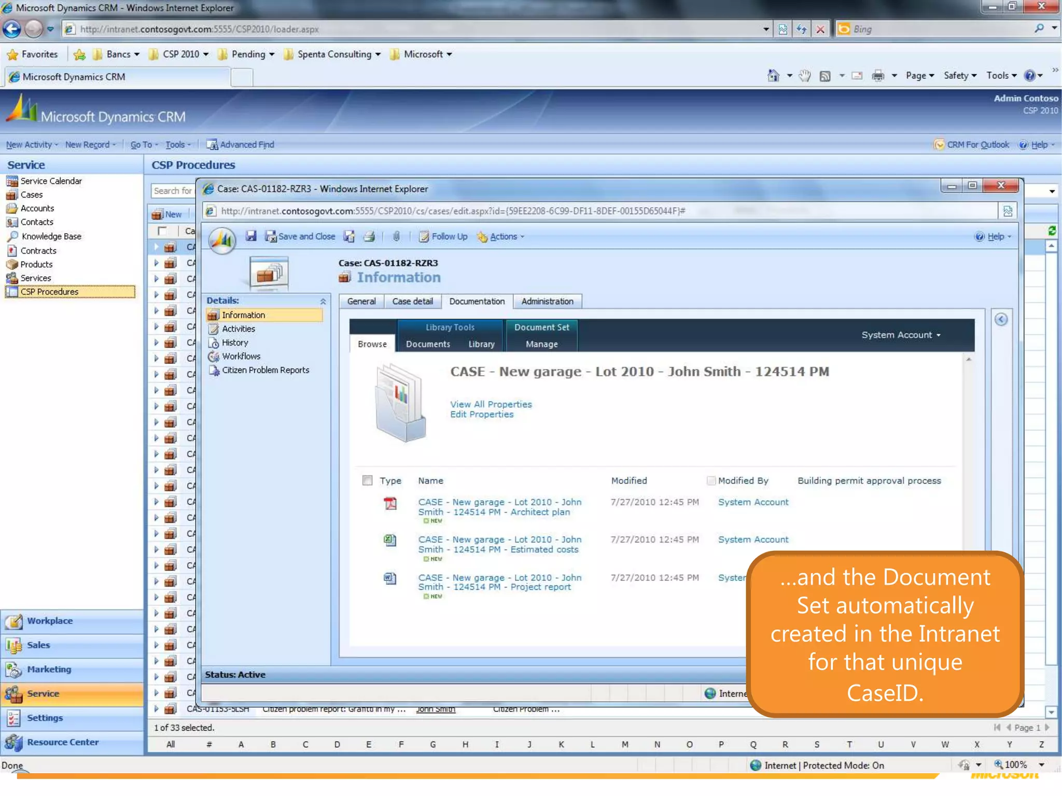Click the Favorites star icon
The height and width of the screenshot is (796, 1062).
pyautogui.click(x=12, y=54)
